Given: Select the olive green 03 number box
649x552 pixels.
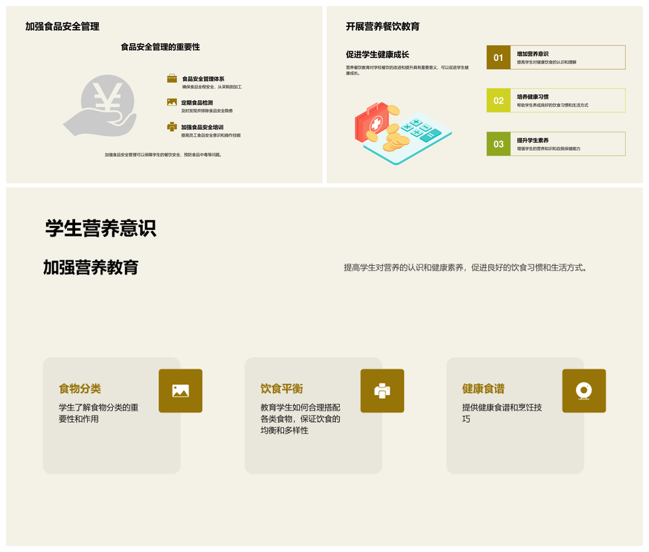Looking at the screenshot, I should click(x=498, y=144).
